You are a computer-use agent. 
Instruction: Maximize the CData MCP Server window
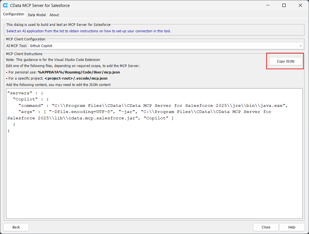click(284, 5)
